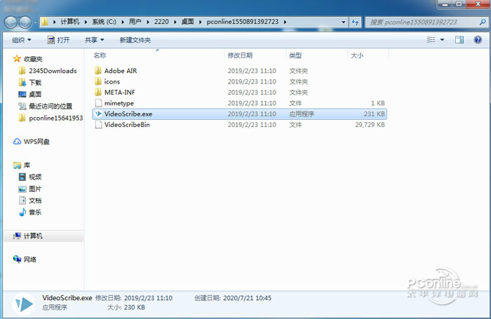Open pconline15641953 sidebar folder
Image resolution: width=491 pixels, height=319 pixels.
coord(55,118)
